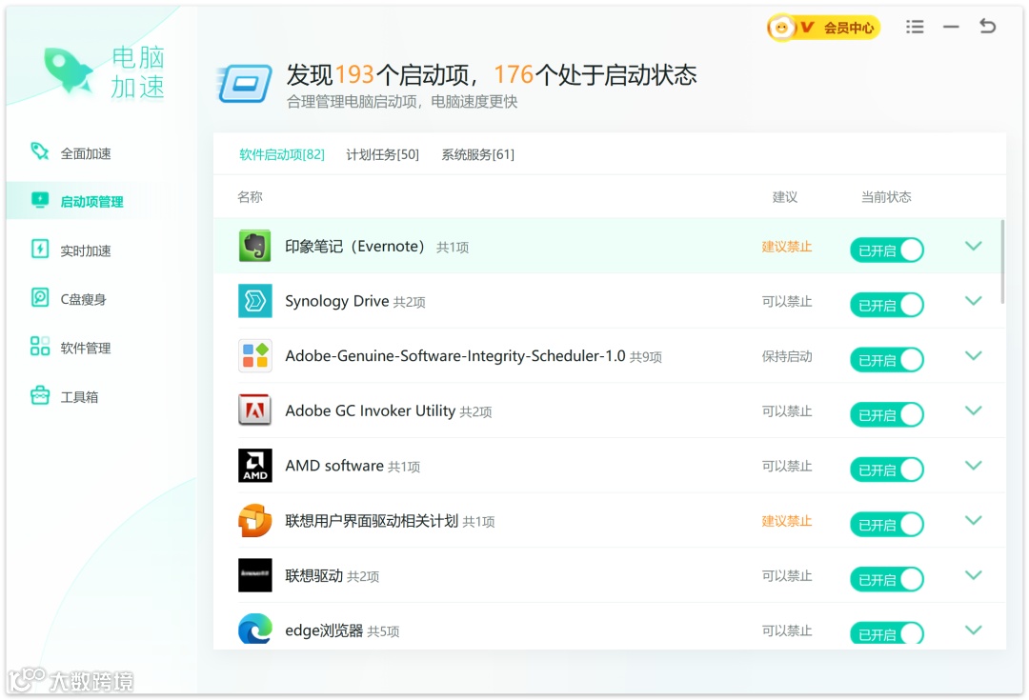Click the 全面加速 sidebar icon

(39, 151)
